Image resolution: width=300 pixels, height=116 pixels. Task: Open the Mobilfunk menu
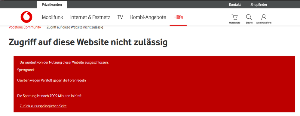click(52, 17)
